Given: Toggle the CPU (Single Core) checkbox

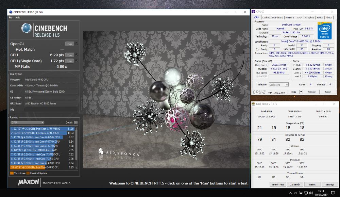Looking at the screenshot, I should pos(76,61).
